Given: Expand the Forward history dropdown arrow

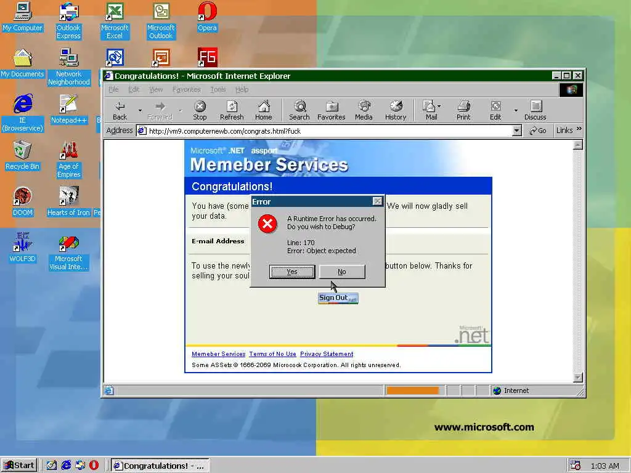Looking at the screenshot, I should pos(181,110).
